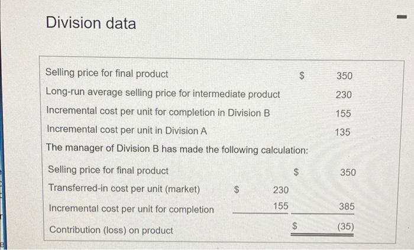The width and height of the screenshot is (414, 250).
Task: Click the total 385 value
Action: (x=346, y=207)
